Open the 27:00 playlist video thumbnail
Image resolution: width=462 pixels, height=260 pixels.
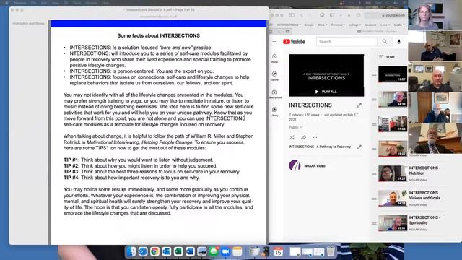pyautogui.click(x=393, y=123)
